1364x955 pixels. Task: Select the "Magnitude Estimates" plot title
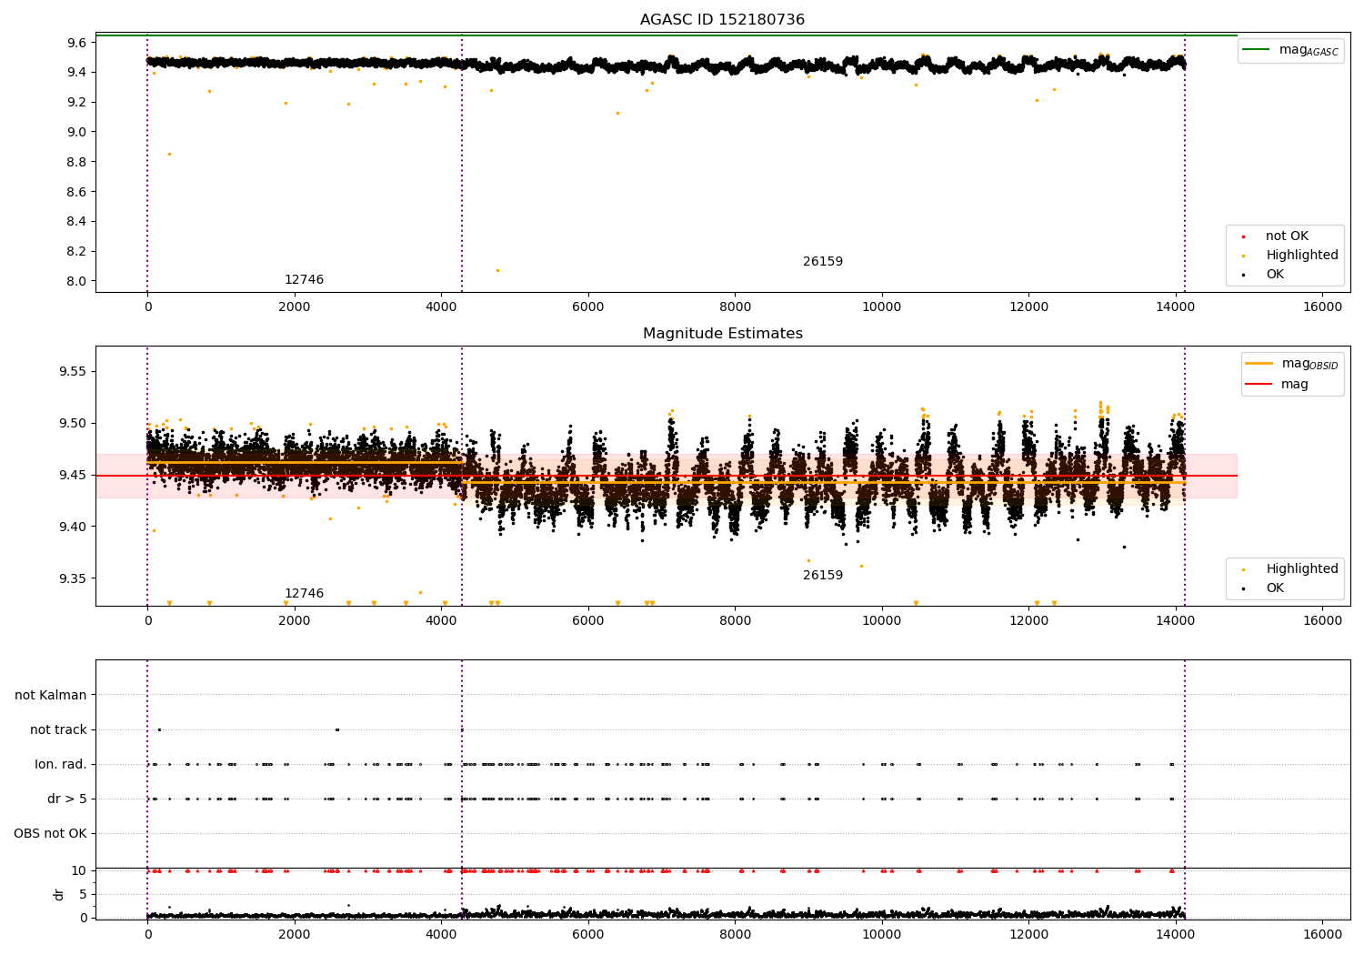coord(722,334)
